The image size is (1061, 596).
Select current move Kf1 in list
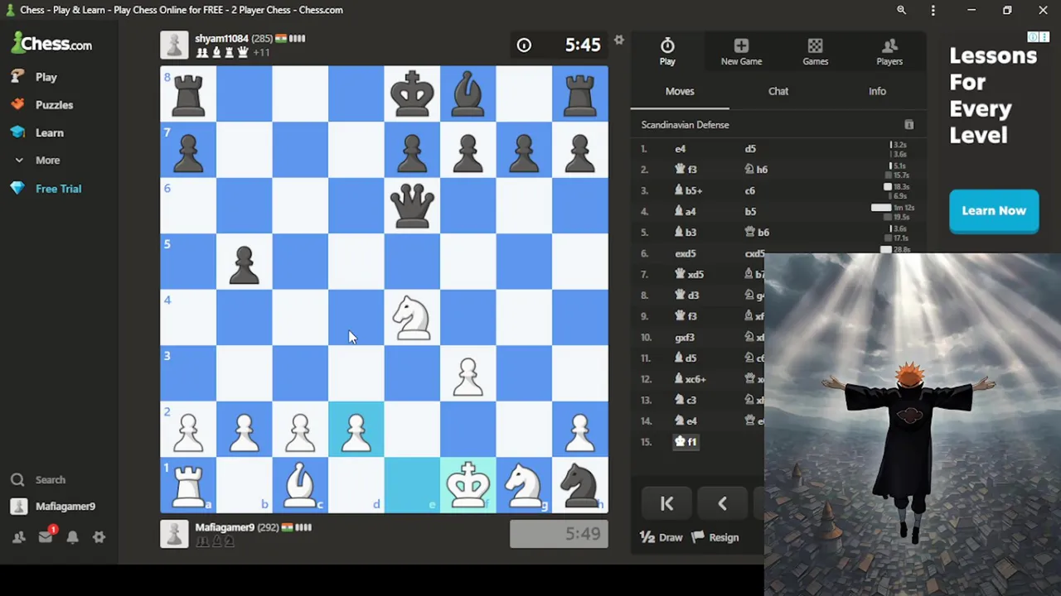[x=686, y=442]
